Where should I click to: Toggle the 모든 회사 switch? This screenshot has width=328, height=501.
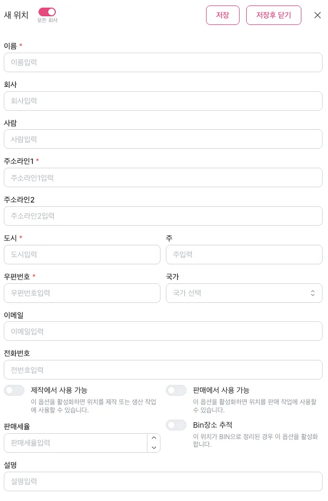[47, 12]
